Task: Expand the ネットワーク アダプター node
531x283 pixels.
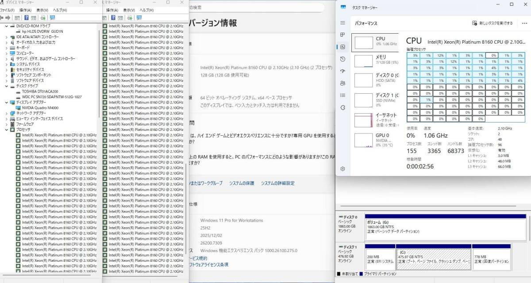Action: [x=6, y=113]
